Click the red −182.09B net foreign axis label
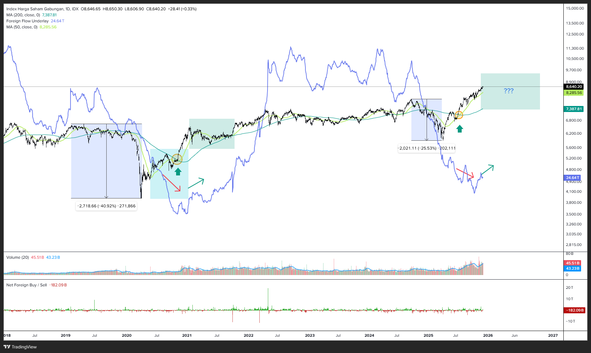The width and height of the screenshot is (591, 353). (x=574, y=310)
